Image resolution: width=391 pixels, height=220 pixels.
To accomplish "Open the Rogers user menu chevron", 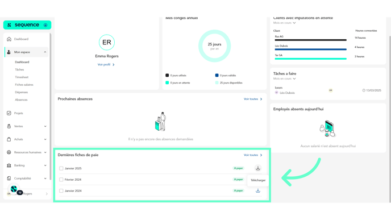I will pyautogui.click(x=47, y=194).
